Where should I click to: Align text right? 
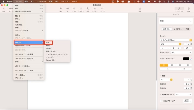(180, 65)
